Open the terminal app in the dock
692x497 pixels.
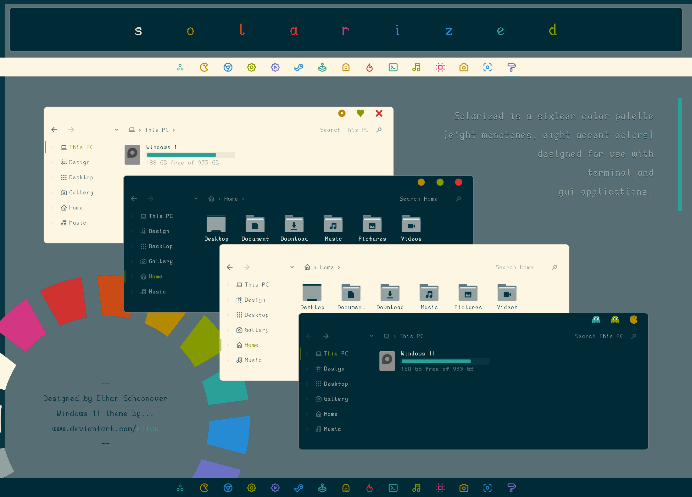393,67
